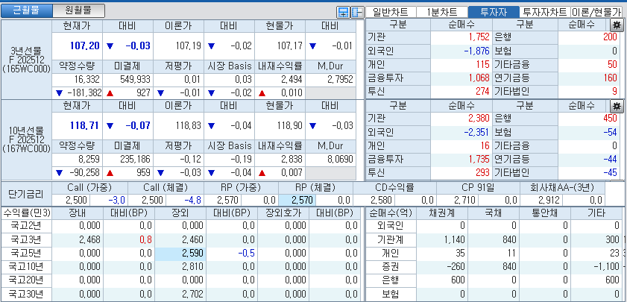This screenshot has height=302, width=627.
Task: Open settings gear of 10년선물 investor table
Action: (617, 106)
